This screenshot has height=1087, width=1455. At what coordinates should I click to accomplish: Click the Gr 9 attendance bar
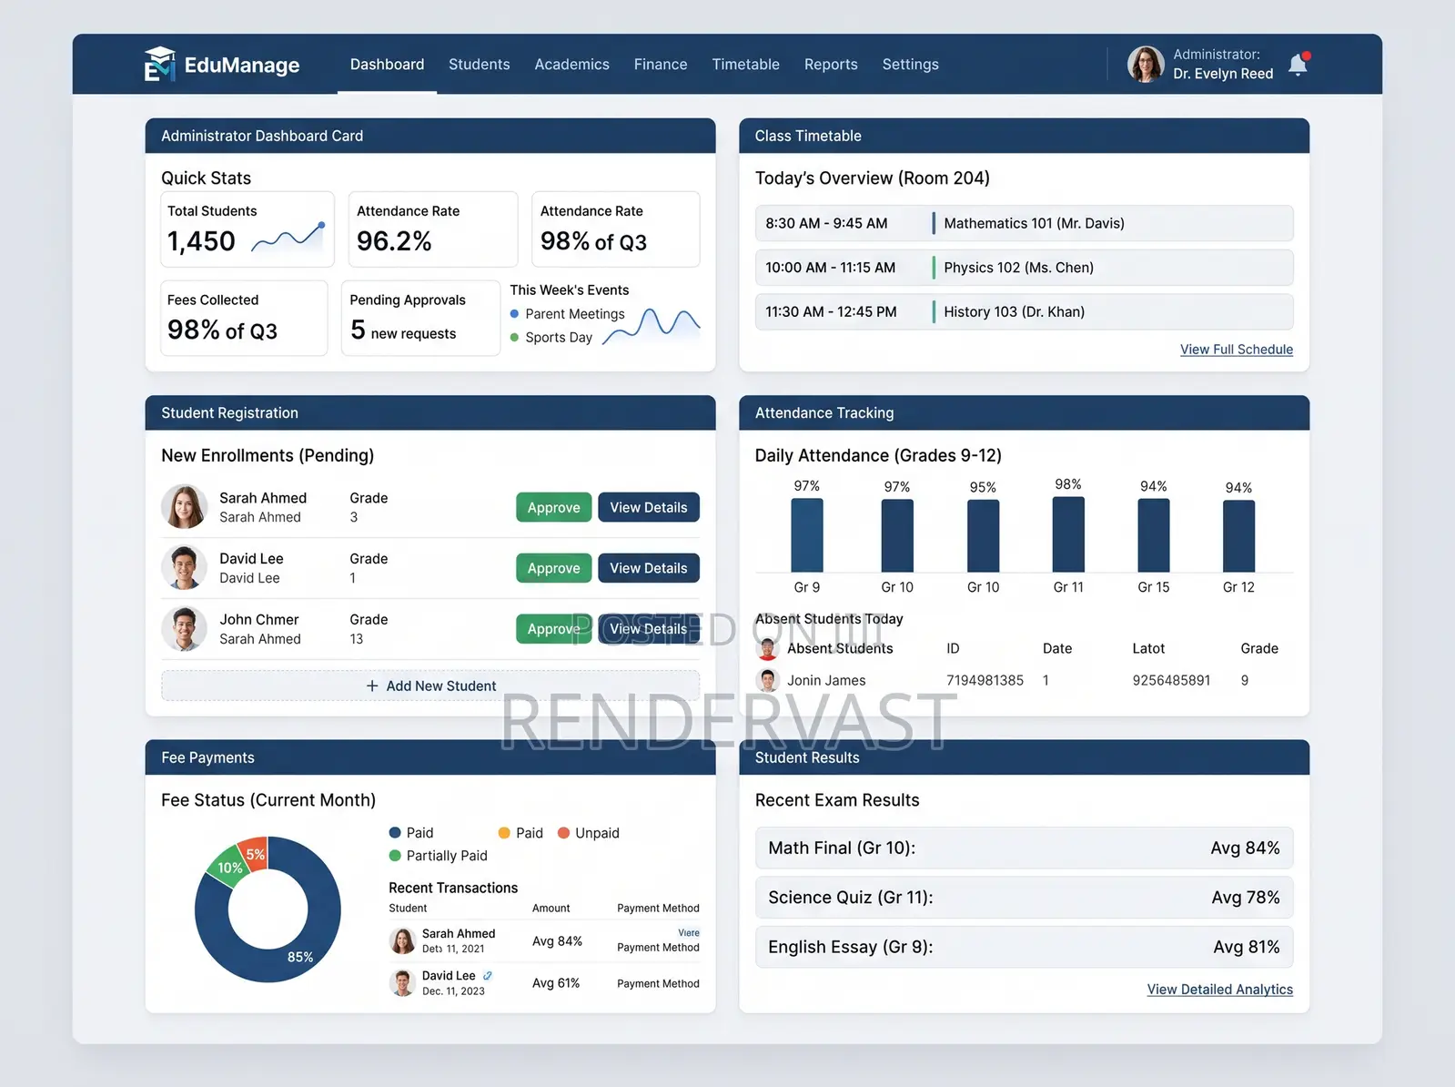coord(807,535)
